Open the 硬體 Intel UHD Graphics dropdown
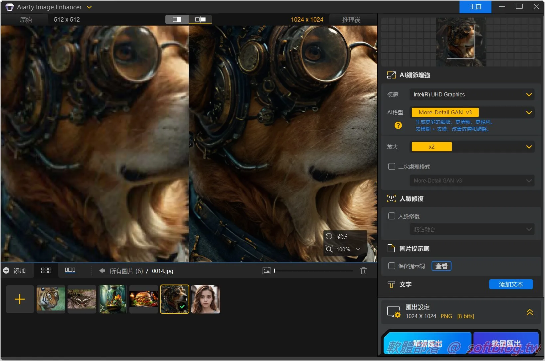Viewport: 545px width, 361px height. coord(472,95)
